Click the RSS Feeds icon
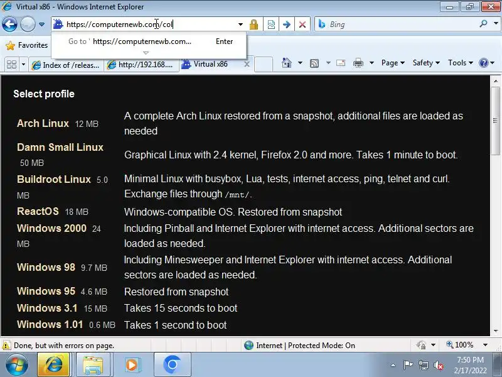The width and height of the screenshot is (502, 377). 314,63
